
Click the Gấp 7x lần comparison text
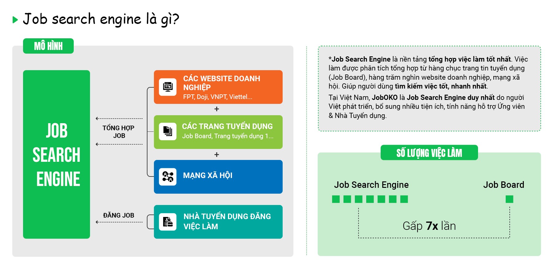pyautogui.click(x=429, y=226)
